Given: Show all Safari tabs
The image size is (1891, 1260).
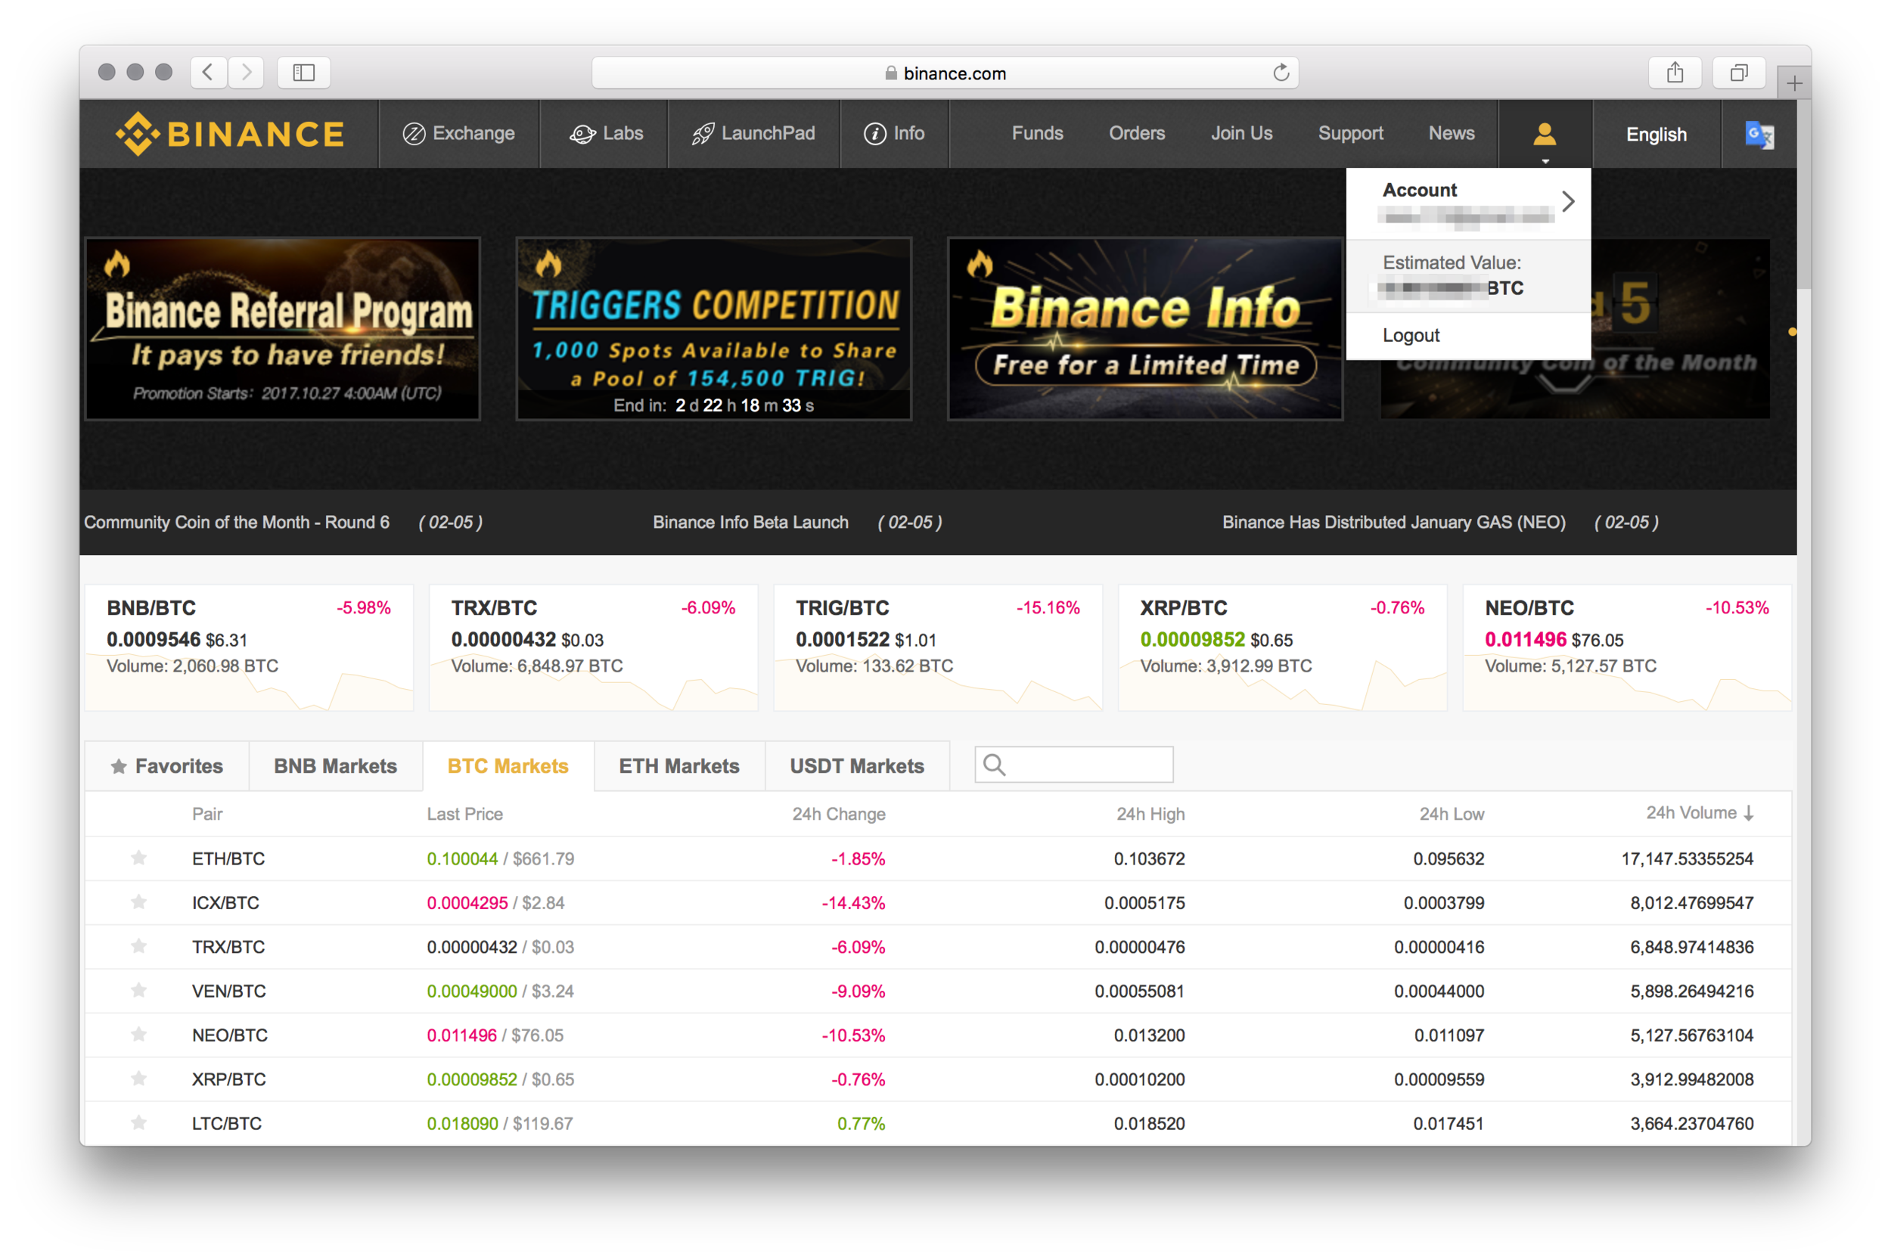Looking at the screenshot, I should [x=1738, y=73].
